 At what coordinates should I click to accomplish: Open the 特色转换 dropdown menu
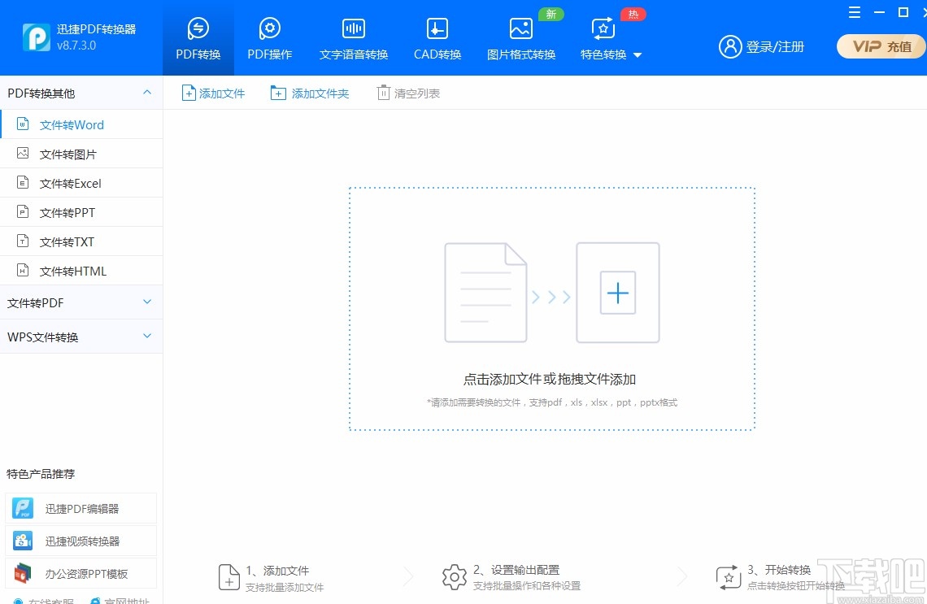pyautogui.click(x=609, y=37)
